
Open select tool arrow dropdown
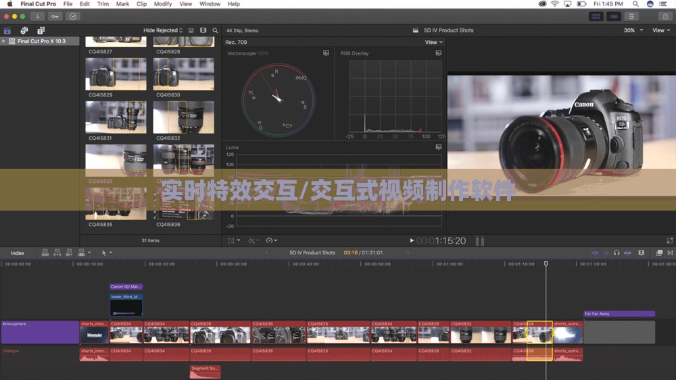(x=107, y=252)
